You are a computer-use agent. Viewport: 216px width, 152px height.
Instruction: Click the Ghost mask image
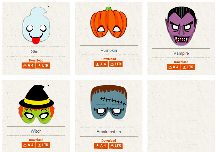tap(36, 25)
